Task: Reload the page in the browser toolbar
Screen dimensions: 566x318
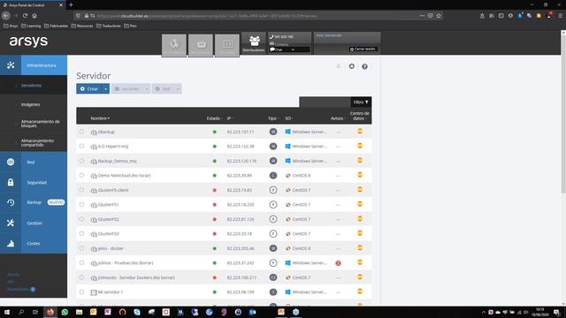Action: click(25, 16)
